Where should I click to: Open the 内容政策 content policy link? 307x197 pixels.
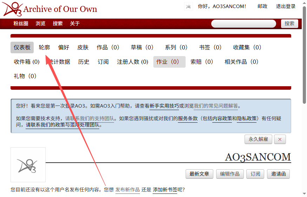(222, 118)
